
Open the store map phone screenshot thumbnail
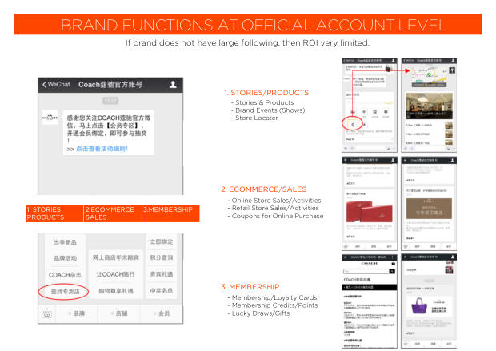[429, 105]
